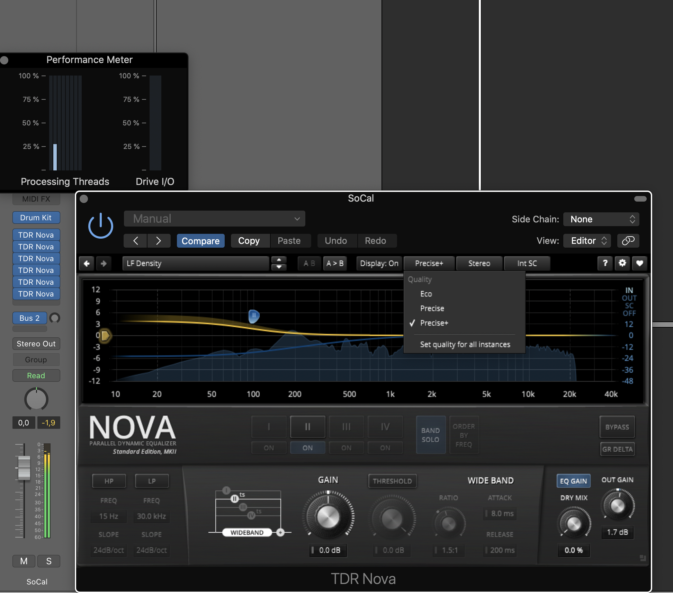This screenshot has width=673, height=593.
Task: Click the plugin link chain icon
Action: [x=628, y=240]
